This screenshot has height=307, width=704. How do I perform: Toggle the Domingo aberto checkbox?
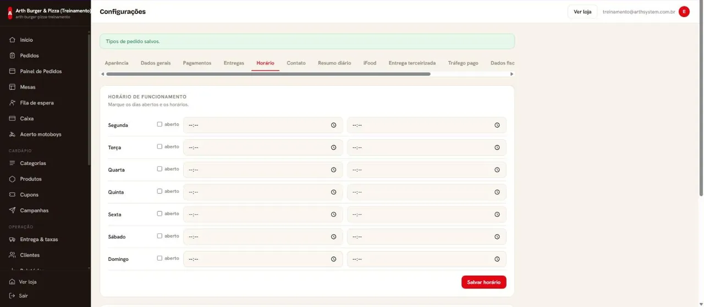[x=159, y=258]
